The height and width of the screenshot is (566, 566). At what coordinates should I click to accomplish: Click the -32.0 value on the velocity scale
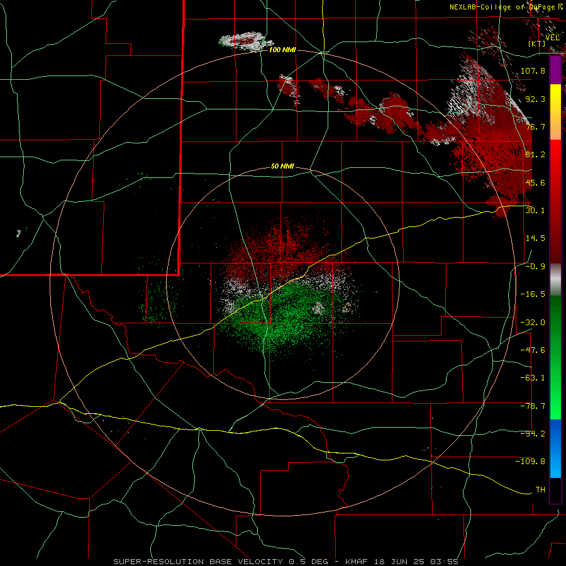533,323
